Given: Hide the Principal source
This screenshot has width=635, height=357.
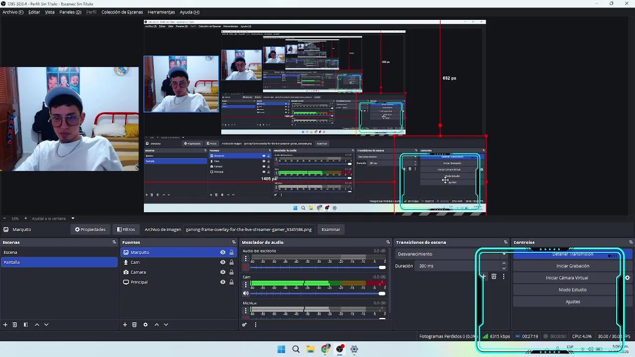Looking at the screenshot, I should pyautogui.click(x=223, y=282).
